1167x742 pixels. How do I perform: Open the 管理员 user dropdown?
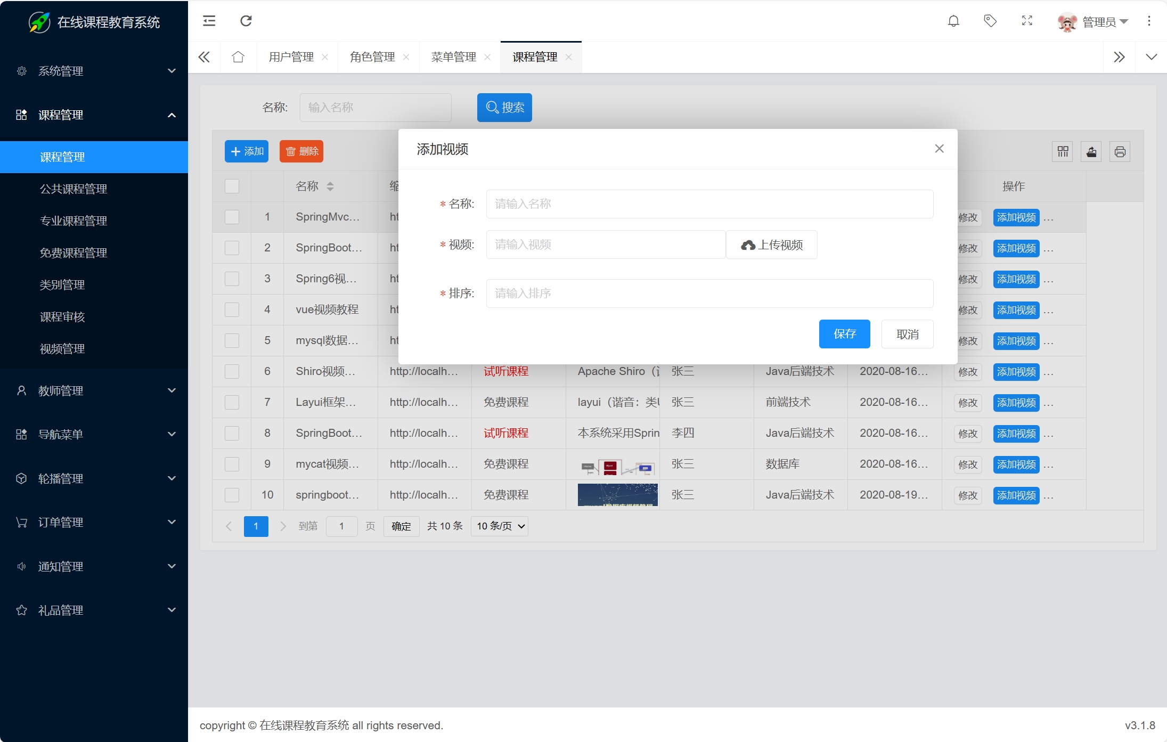click(1100, 22)
